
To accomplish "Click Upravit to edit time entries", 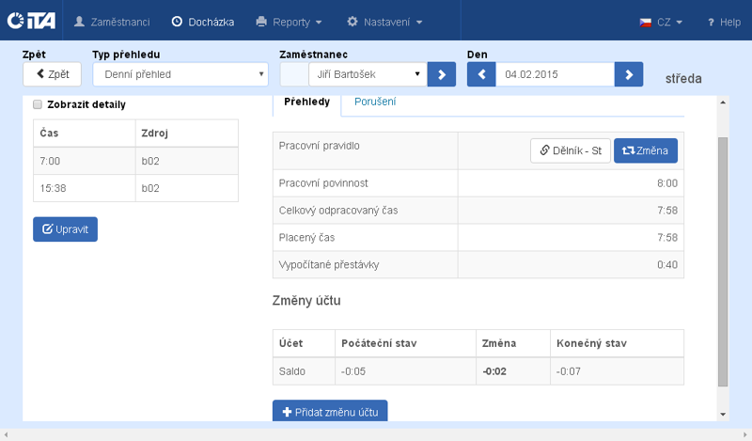I will [x=65, y=229].
